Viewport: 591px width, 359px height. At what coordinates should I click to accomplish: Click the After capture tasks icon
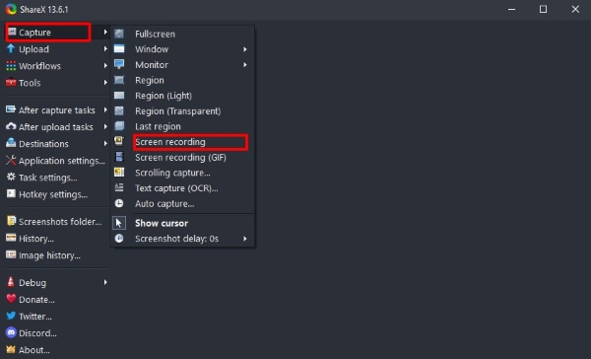pyautogui.click(x=11, y=109)
